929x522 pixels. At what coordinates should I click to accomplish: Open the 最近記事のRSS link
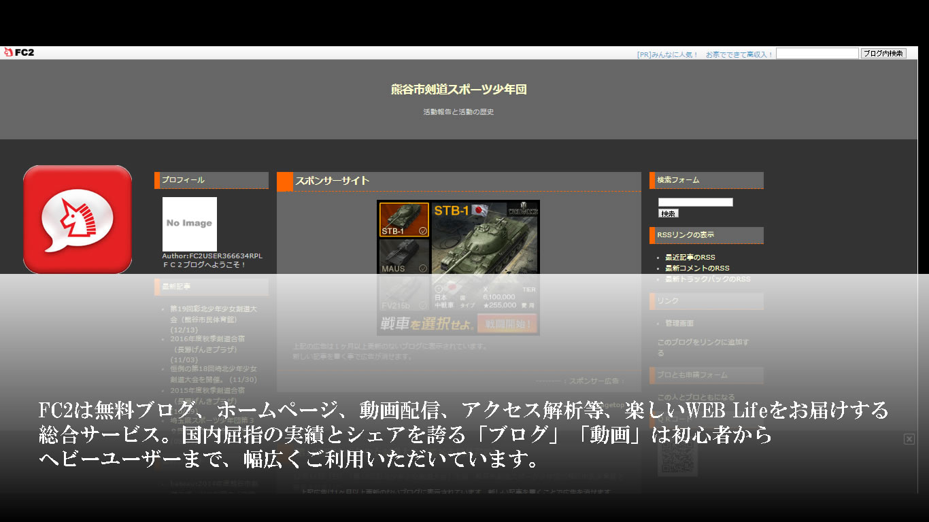(x=690, y=258)
